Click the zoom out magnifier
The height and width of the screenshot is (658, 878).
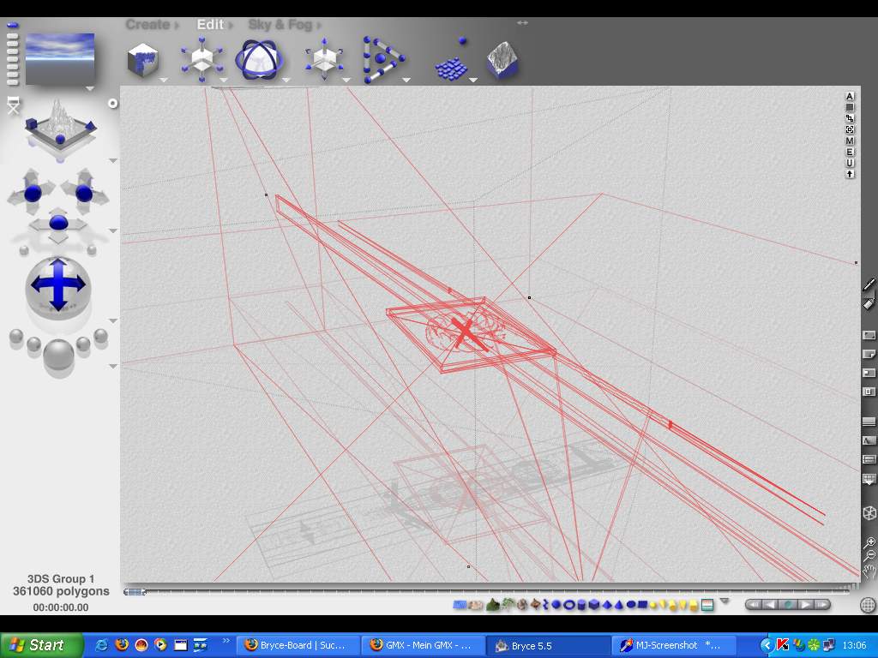[869, 555]
